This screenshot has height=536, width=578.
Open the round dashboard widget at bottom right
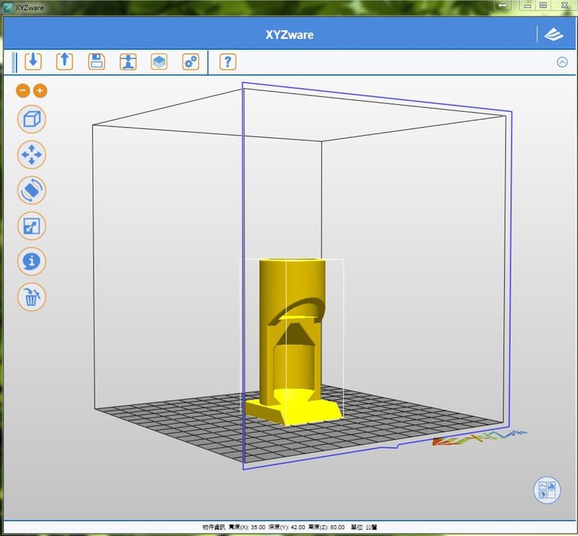pos(547,489)
